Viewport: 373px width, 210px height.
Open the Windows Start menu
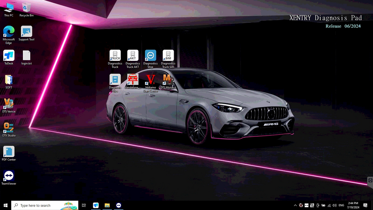point(5,206)
